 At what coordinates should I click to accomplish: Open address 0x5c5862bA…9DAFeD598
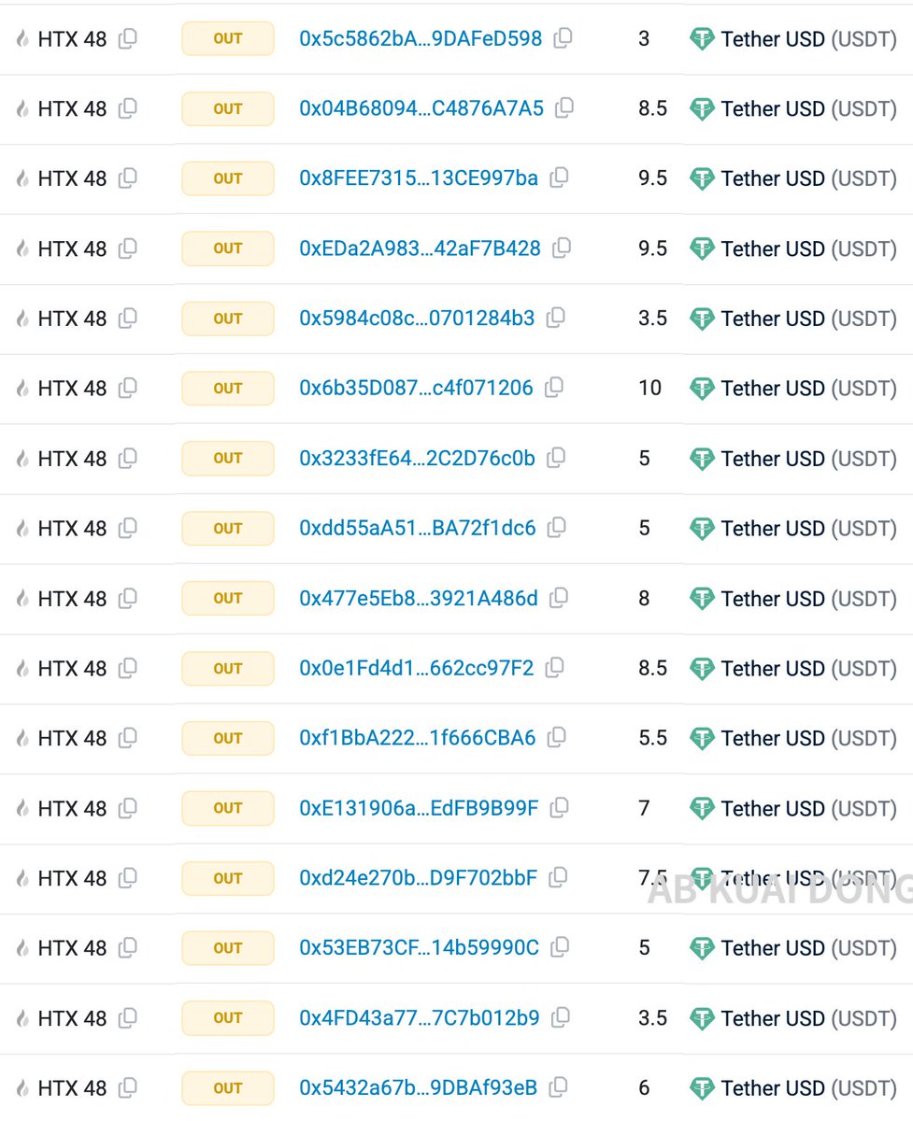421,39
